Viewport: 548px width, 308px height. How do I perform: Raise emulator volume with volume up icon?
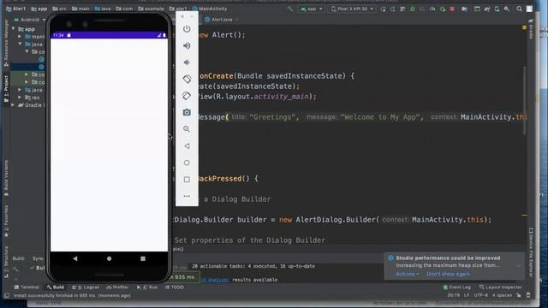187,45
